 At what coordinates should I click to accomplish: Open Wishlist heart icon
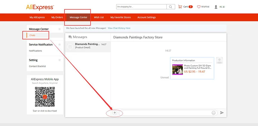pos(199,7)
